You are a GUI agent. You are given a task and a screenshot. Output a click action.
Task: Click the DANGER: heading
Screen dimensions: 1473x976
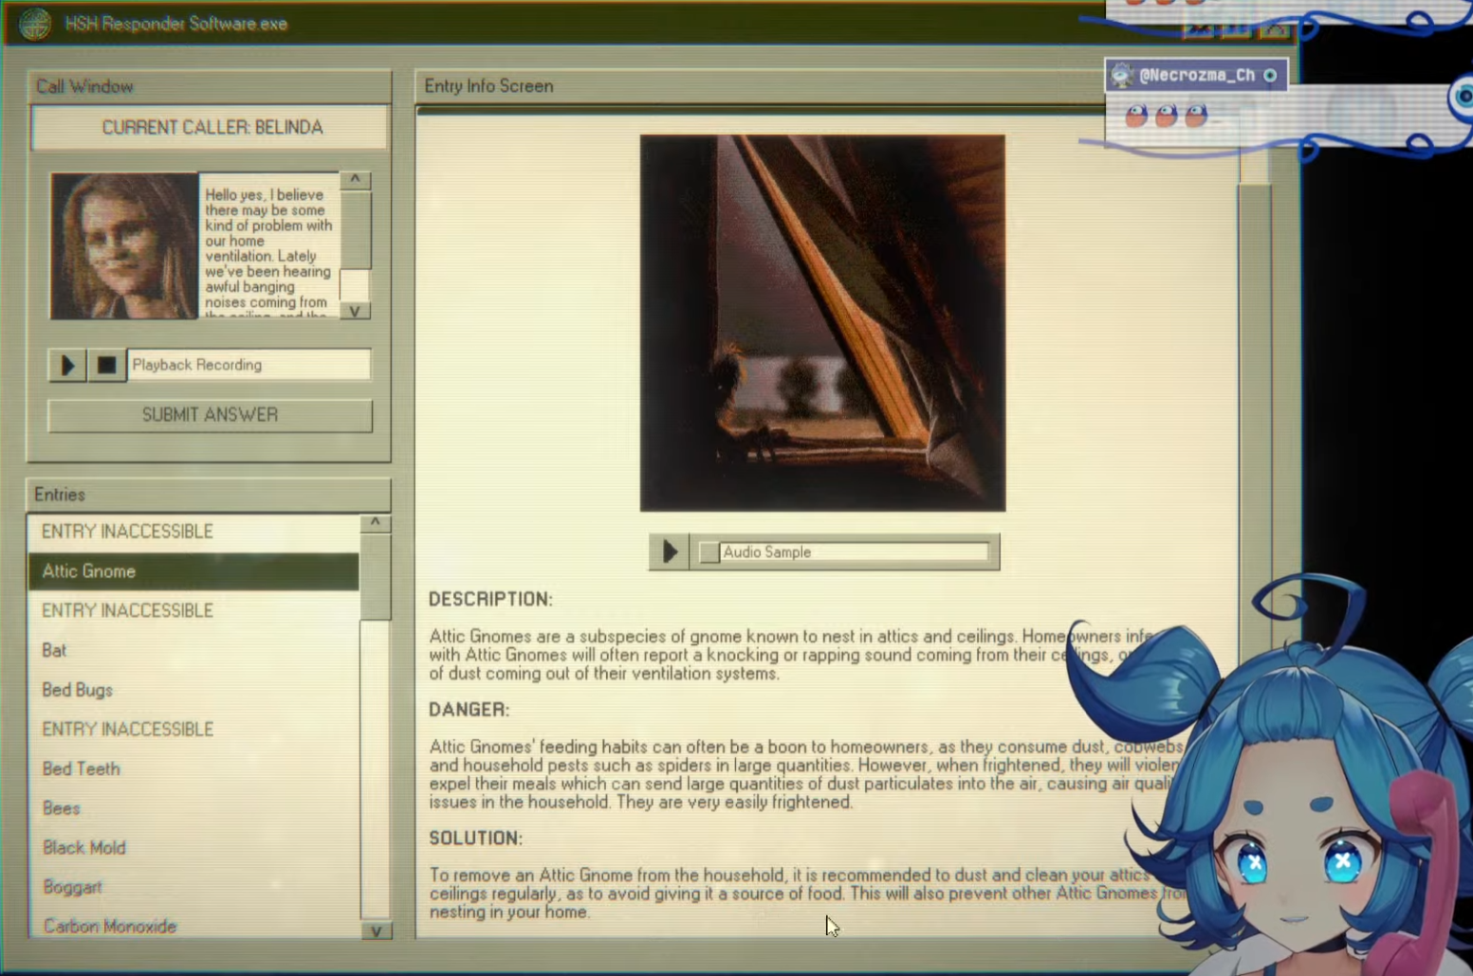(x=469, y=710)
